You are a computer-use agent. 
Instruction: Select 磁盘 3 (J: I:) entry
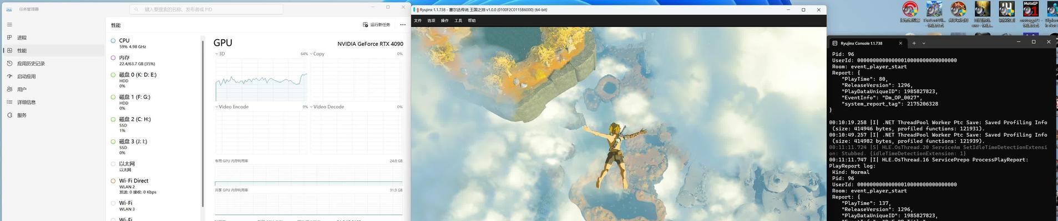click(x=154, y=146)
